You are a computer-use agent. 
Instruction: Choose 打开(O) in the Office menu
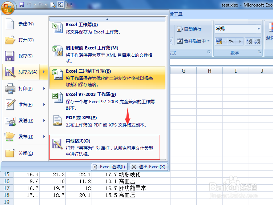point(25,40)
